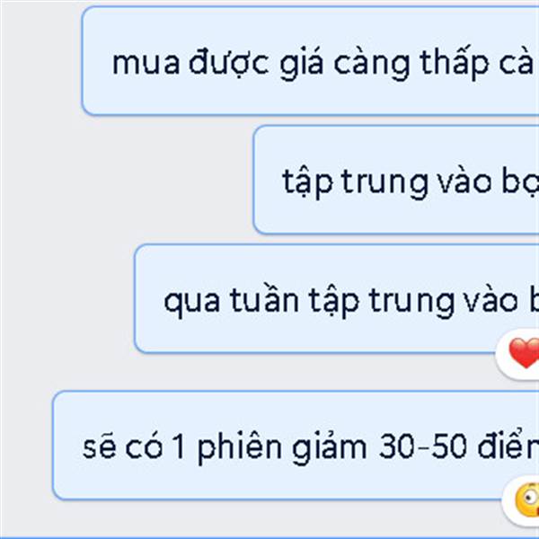Viewport: 539px width, 539px height.
Task: Click the number "30-50" in last message
Action: [x=422, y=447]
